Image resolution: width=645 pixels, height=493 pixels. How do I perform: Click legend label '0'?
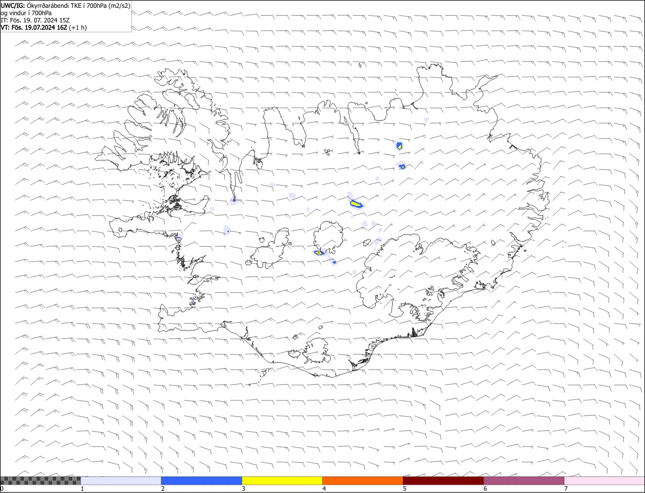click(x=2, y=489)
